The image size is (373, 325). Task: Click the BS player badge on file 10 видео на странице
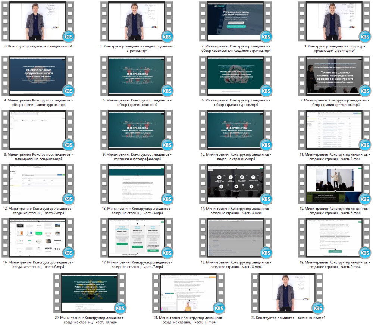266,145
